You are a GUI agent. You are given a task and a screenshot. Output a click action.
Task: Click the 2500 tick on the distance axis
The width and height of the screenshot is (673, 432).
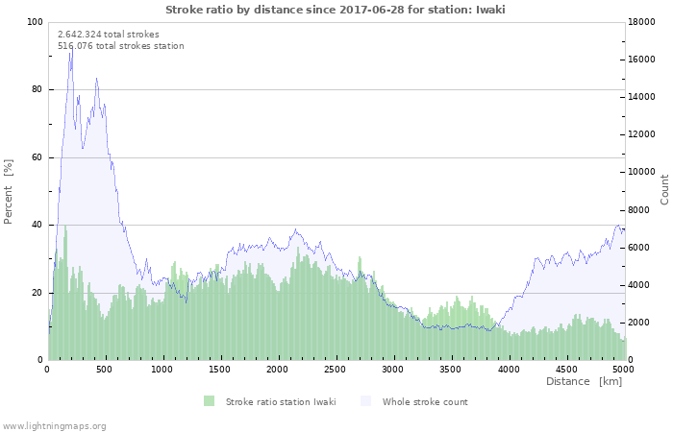click(336, 369)
